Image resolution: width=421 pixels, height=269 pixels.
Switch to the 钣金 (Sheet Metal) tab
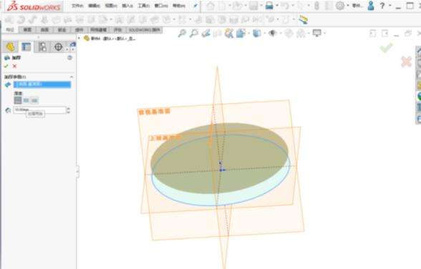tap(62, 30)
